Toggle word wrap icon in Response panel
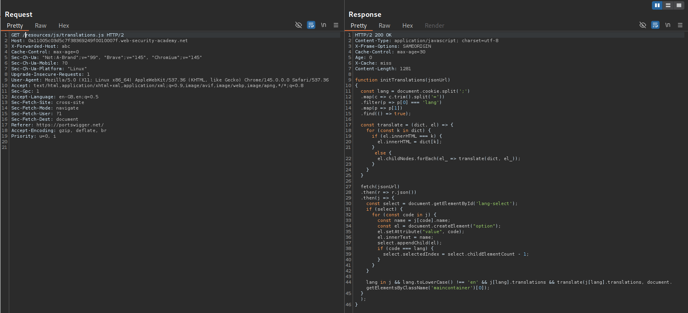 (655, 25)
